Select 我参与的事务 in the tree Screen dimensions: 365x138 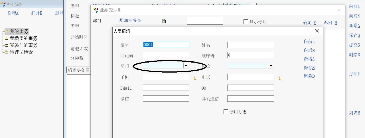coord(23,45)
